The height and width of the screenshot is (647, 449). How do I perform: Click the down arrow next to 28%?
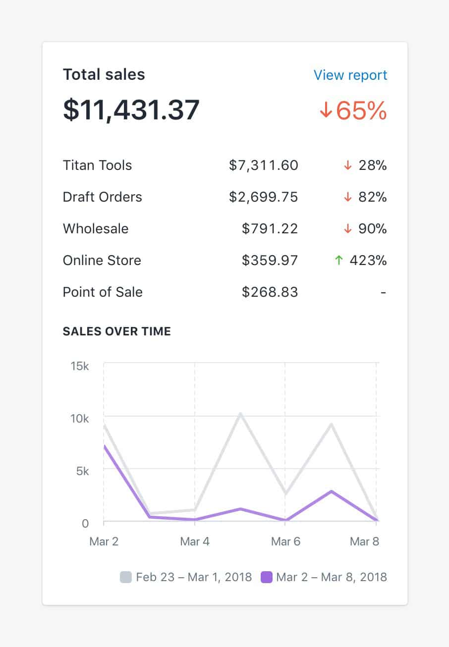[347, 165]
